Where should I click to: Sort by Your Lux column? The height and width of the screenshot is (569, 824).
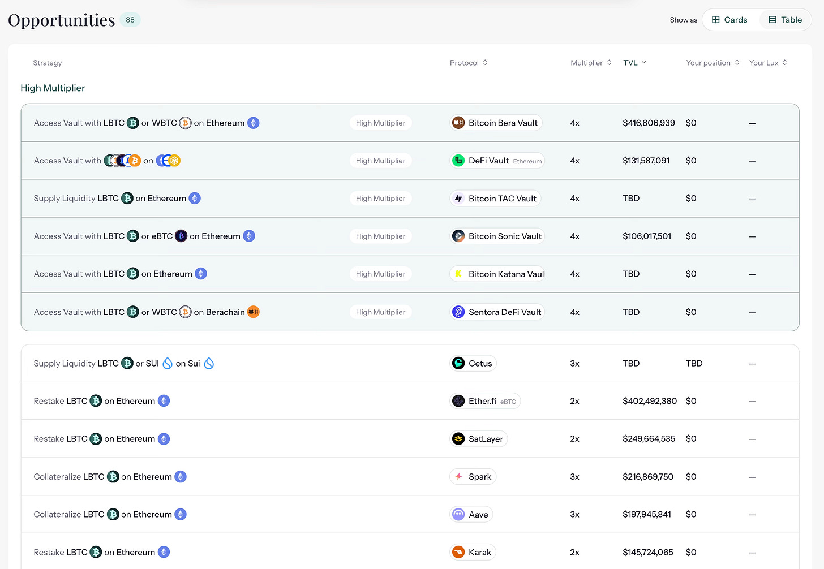(768, 63)
